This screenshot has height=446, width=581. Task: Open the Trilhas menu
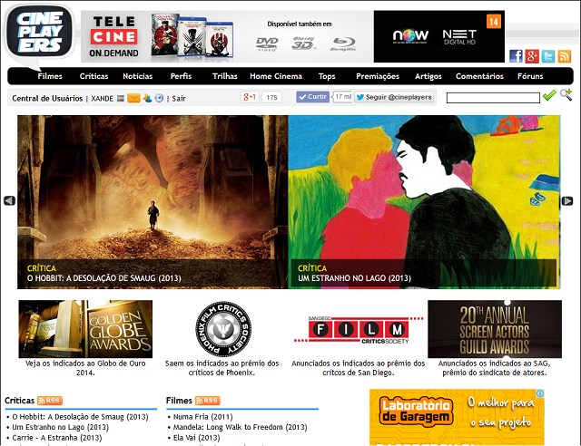click(x=224, y=76)
